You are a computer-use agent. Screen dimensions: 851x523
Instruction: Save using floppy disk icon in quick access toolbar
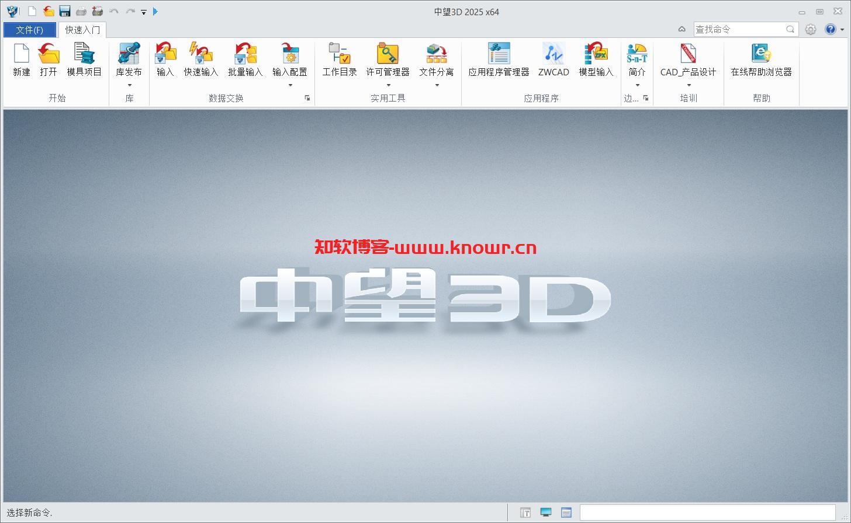coord(65,11)
